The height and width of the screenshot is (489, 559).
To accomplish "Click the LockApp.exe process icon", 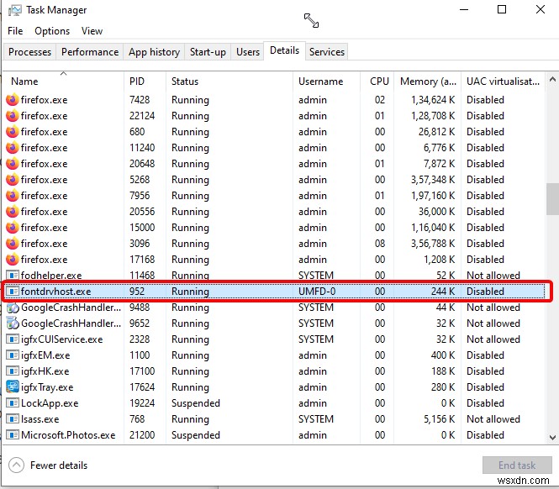I will [13, 403].
